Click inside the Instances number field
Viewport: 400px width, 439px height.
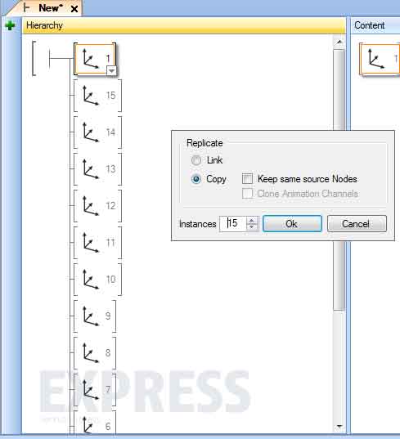[233, 224]
